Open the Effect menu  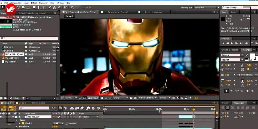pos(34,3)
